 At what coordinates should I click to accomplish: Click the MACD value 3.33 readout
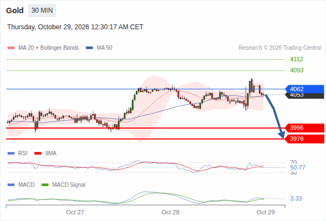[296, 198]
